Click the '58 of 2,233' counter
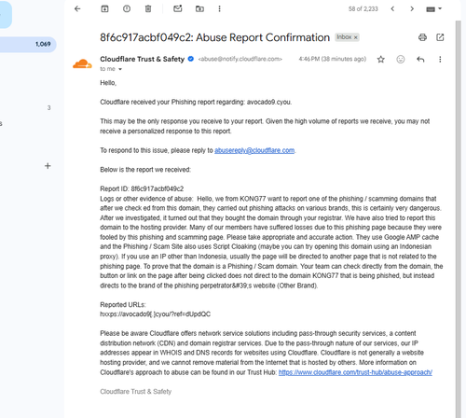The image size is (466, 418). pyautogui.click(x=363, y=9)
